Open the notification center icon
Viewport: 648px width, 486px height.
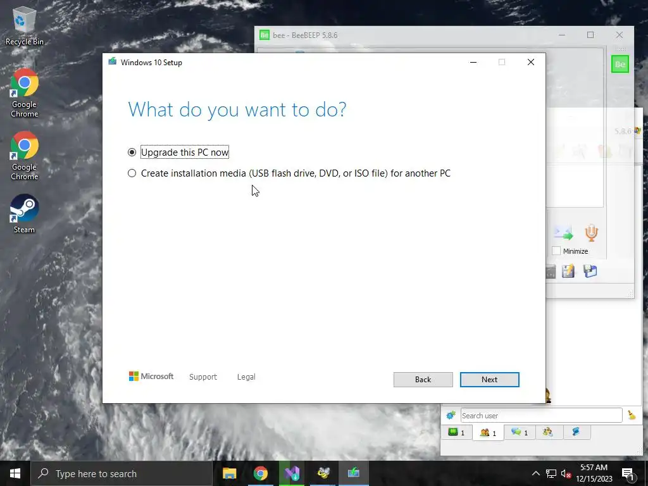628,473
